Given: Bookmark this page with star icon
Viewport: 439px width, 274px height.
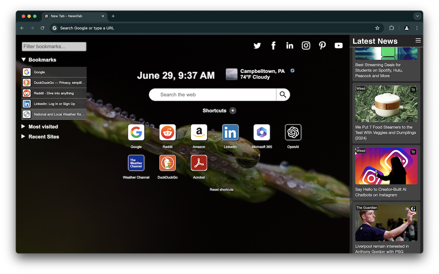Looking at the screenshot, I should point(377,28).
